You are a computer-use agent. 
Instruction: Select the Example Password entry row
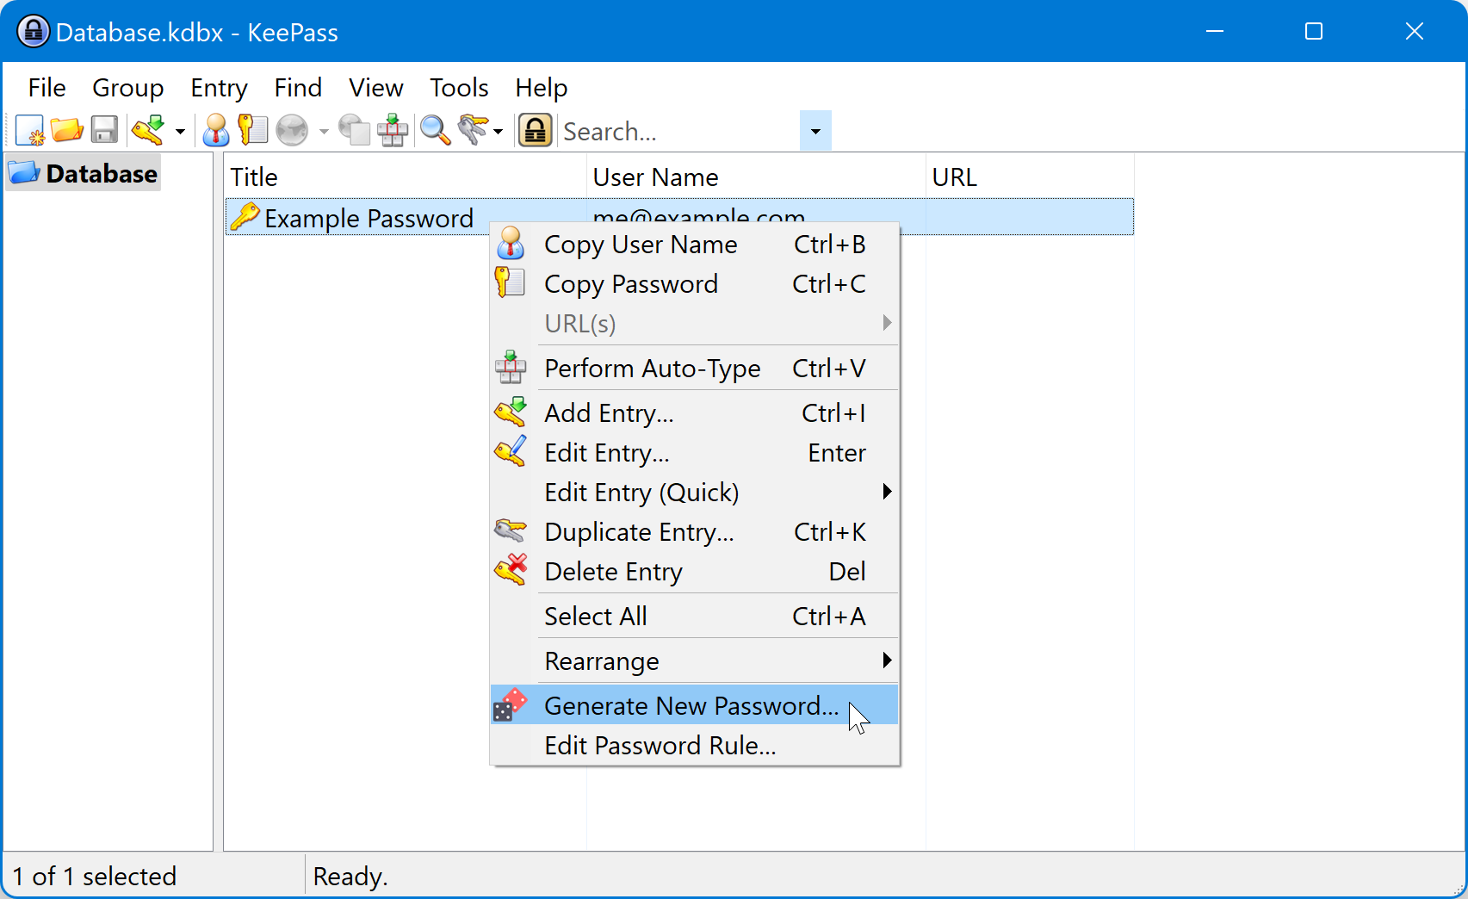(679, 217)
